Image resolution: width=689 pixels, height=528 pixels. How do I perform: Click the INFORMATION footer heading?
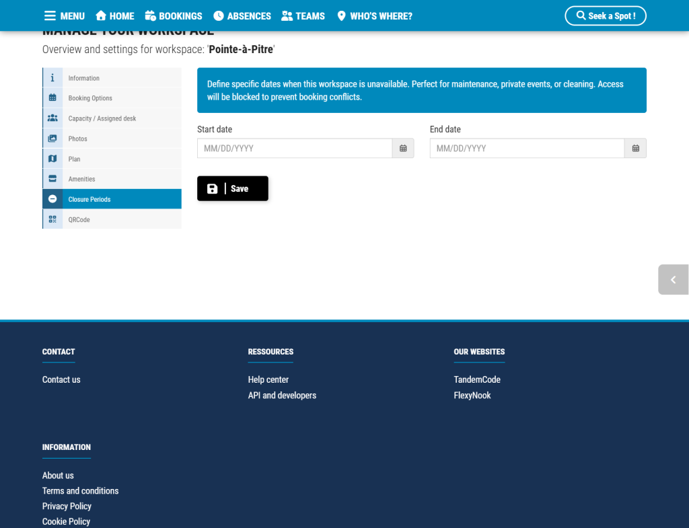tap(67, 447)
